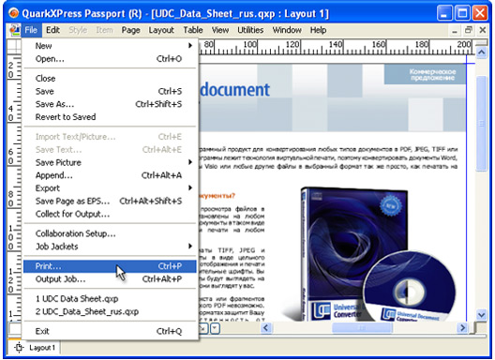Open Collaboration Setup...
The image size is (495, 360).
[x=110, y=233]
